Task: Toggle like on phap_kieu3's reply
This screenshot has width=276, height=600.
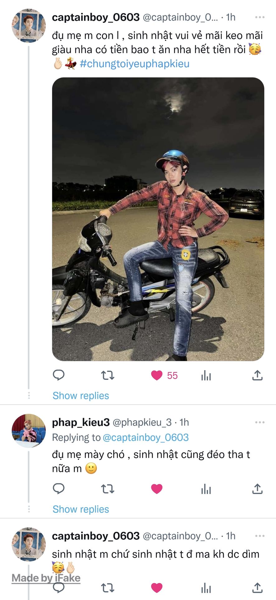Action: pyautogui.click(x=157, y=489)
